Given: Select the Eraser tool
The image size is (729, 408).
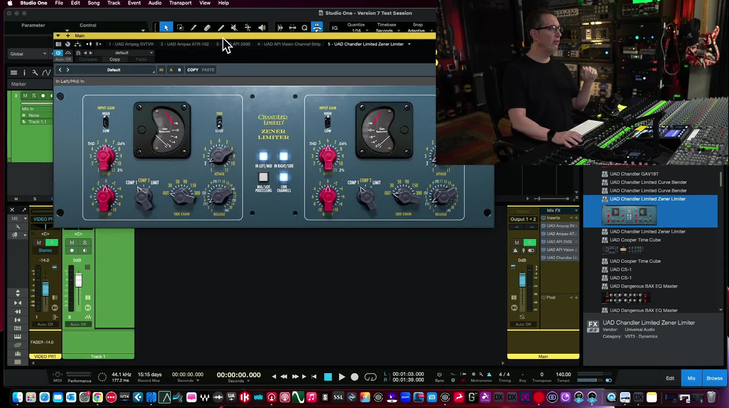Looking at the screenshot, I should [207, 27].
